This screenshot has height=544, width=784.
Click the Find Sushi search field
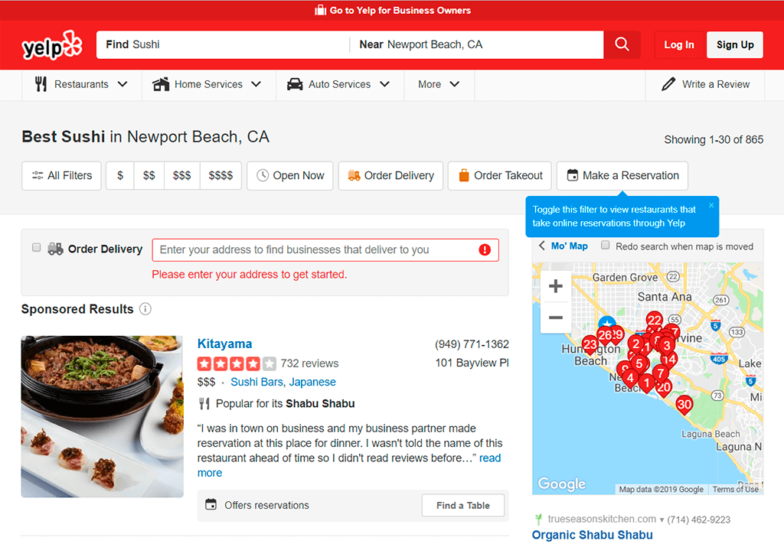pyautogui.click(x=223, y=44)
